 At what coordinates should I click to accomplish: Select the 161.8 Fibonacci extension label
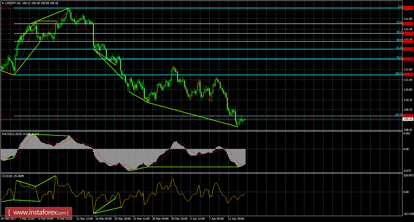pyautogui.click(x=399, y=114)
